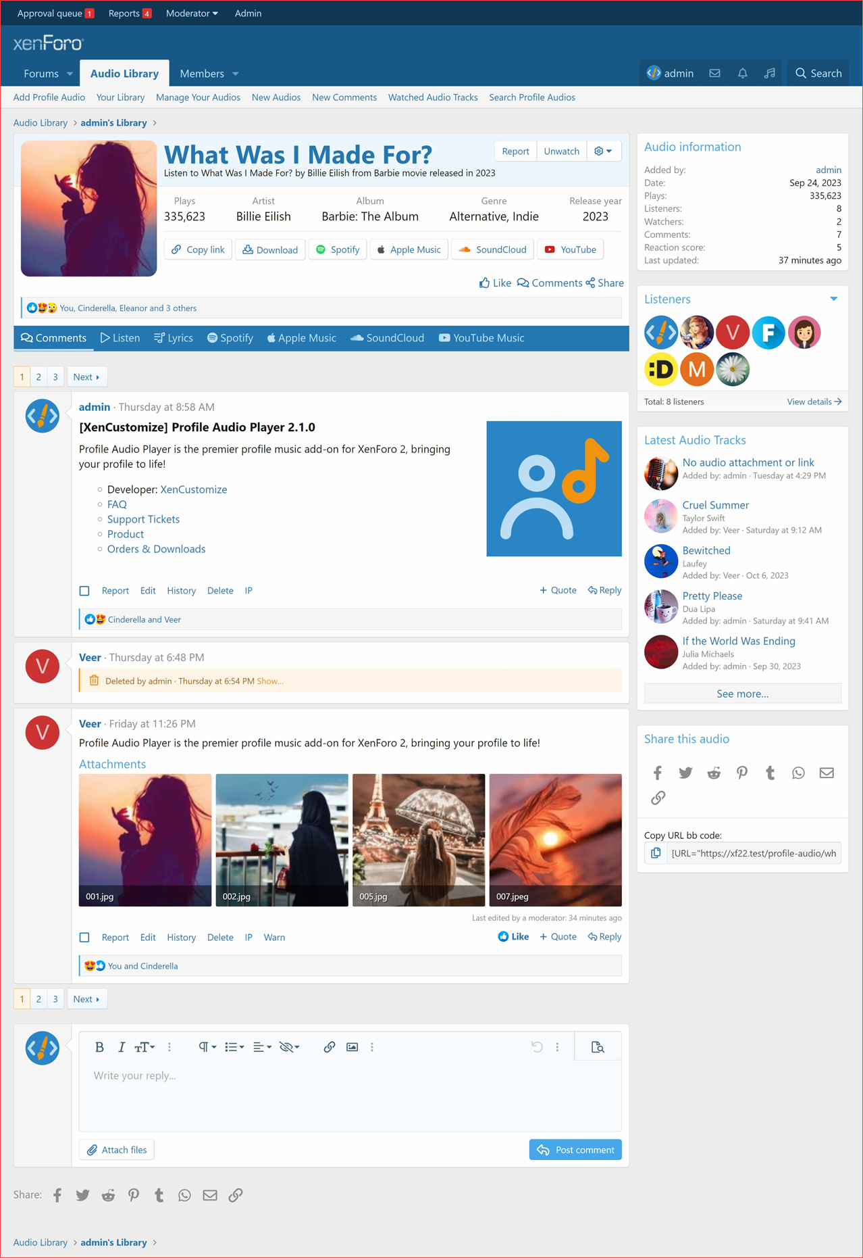Click the Italic formatting icon in editor

pos(122,1047)
